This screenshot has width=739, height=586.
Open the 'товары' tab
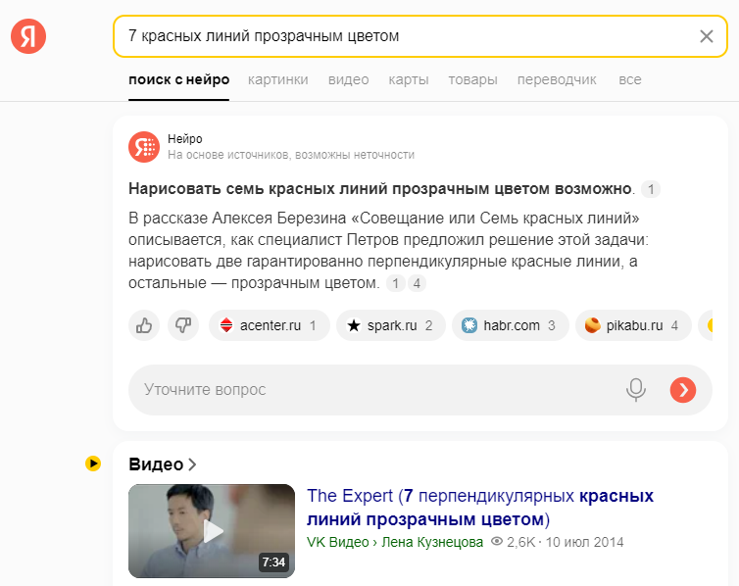472,79
